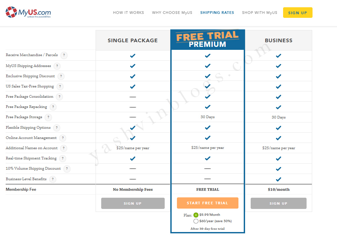This screenshot has height=235, width=337.
Task: Choose the $60/year plan radio button
Action: [196, 221]
